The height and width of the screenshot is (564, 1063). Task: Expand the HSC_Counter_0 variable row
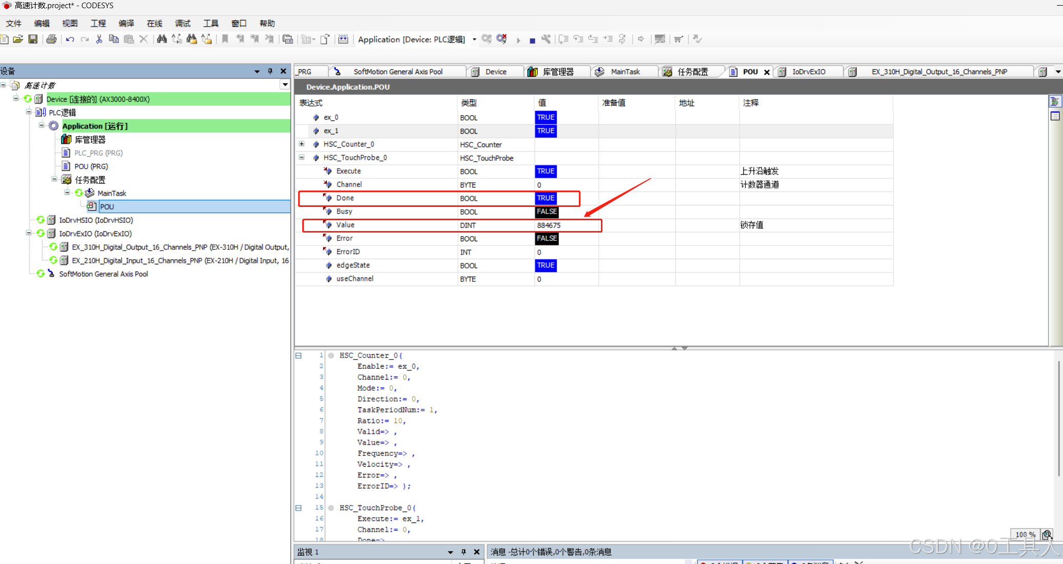pos(302,144)
